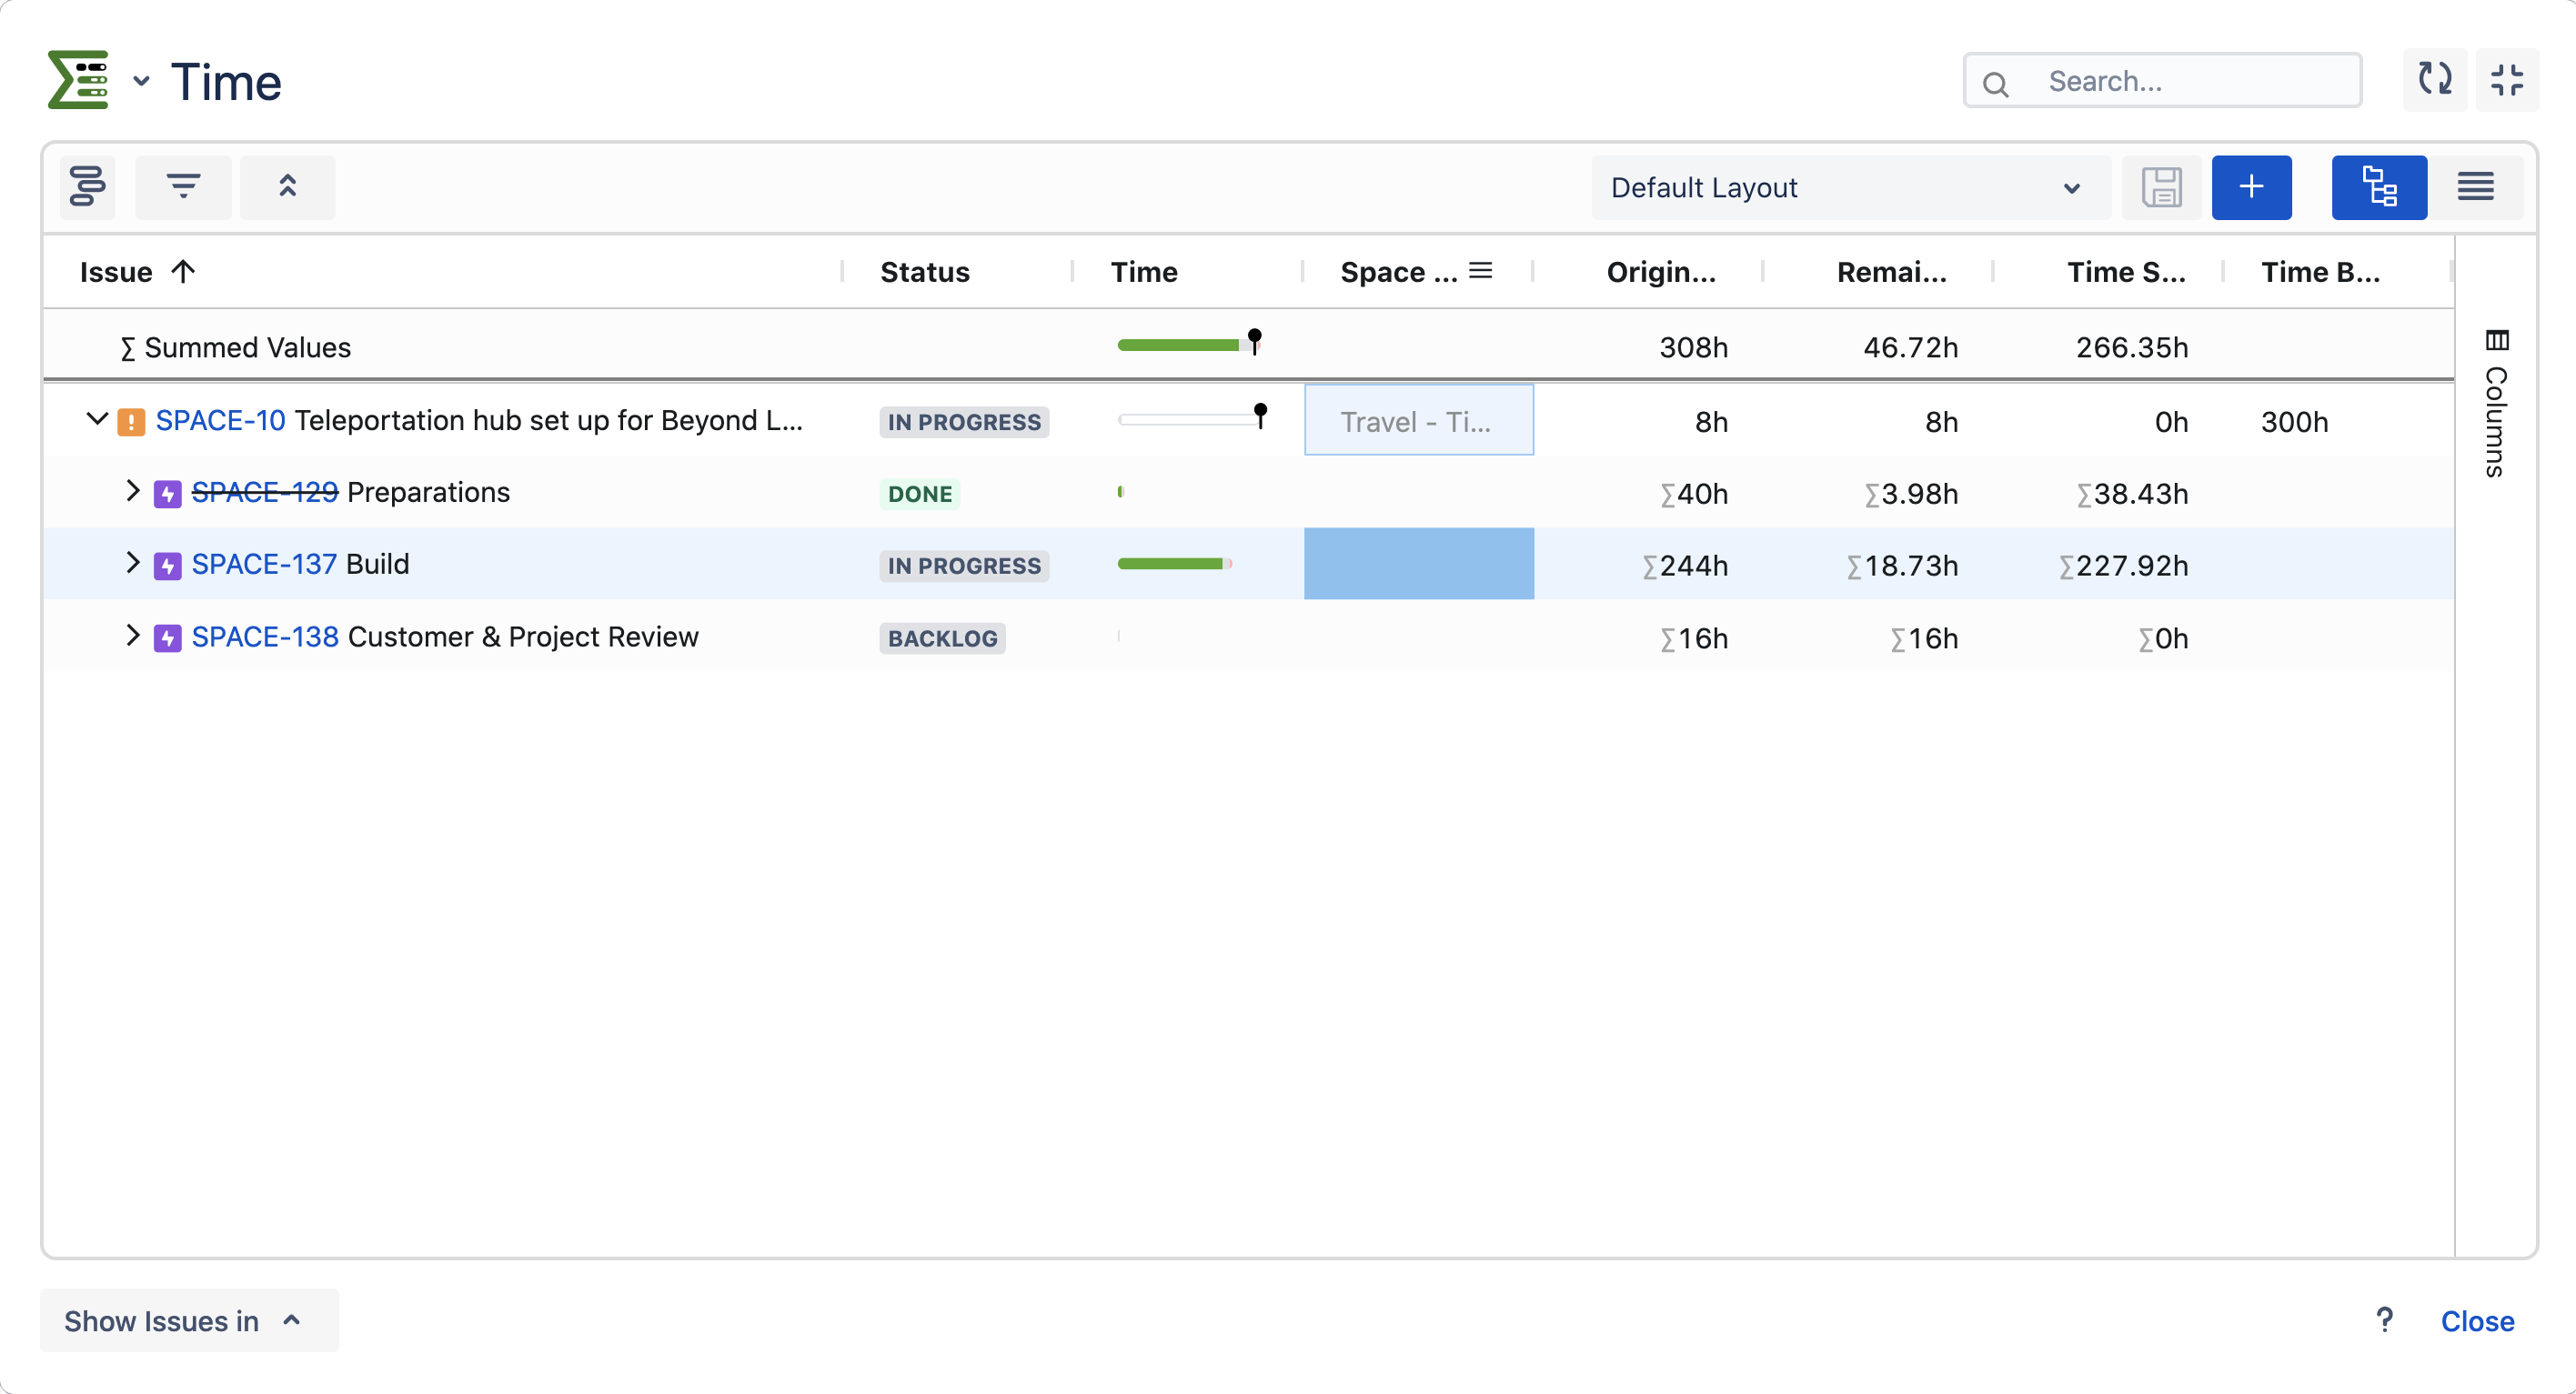Toggle the hierarchy tree view button

click(x=2378, y=187)
